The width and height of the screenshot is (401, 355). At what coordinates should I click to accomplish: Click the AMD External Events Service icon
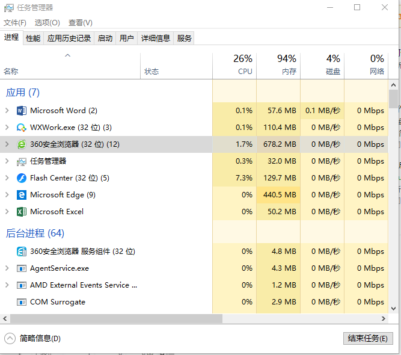click(22, 285)
